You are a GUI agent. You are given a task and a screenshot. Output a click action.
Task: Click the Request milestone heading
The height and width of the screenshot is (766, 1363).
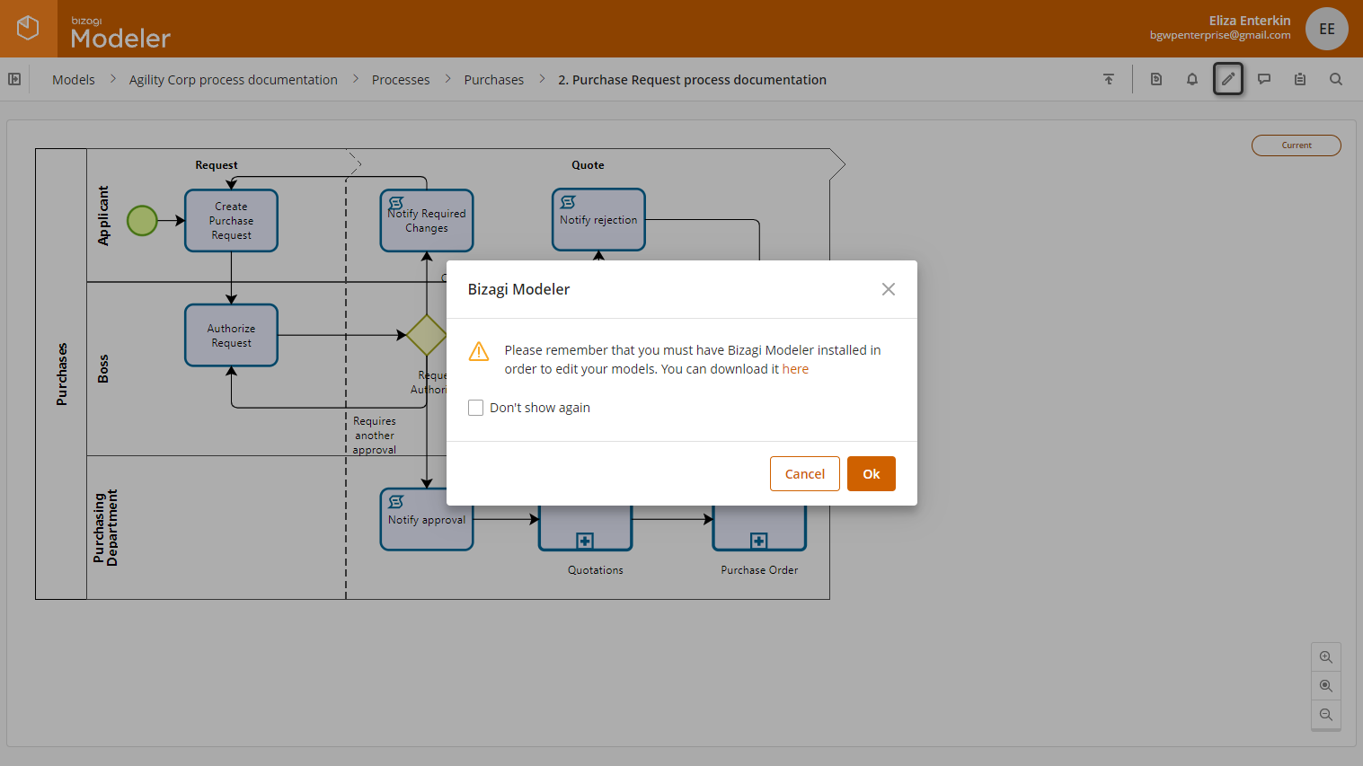217,165
